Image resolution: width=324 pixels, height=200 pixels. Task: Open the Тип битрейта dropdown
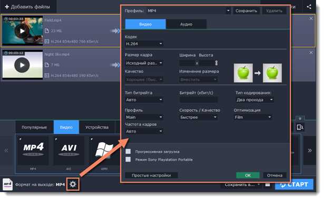click(144, 100)
